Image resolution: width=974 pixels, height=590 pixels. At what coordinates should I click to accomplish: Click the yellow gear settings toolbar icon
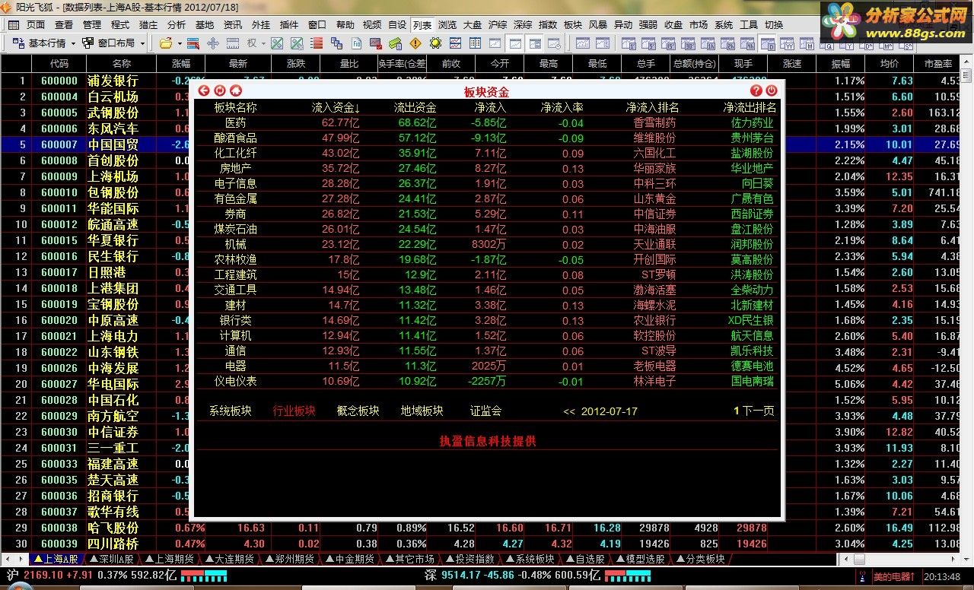(434, 43)
